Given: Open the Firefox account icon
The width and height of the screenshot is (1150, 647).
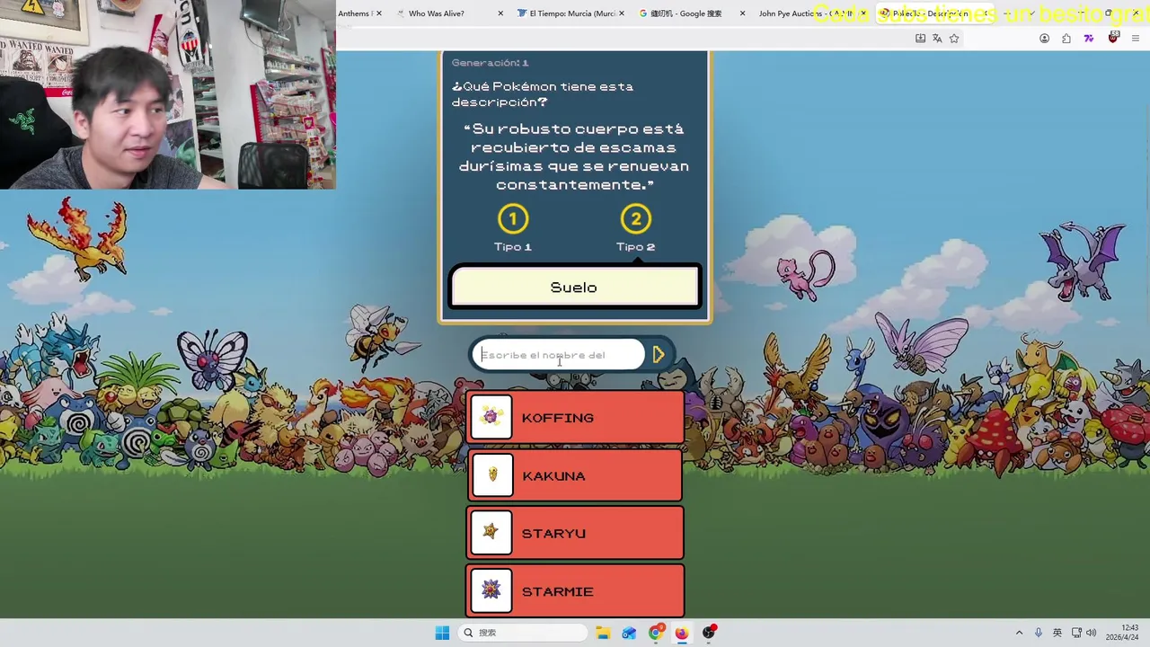Looking at the screenshot, I should pyautogui.click(x=1044, y=39).
